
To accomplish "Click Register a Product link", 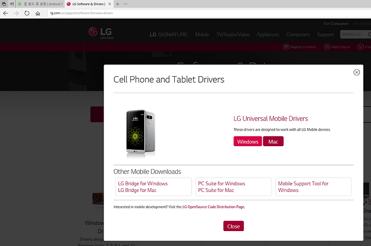I will [303, 47].
